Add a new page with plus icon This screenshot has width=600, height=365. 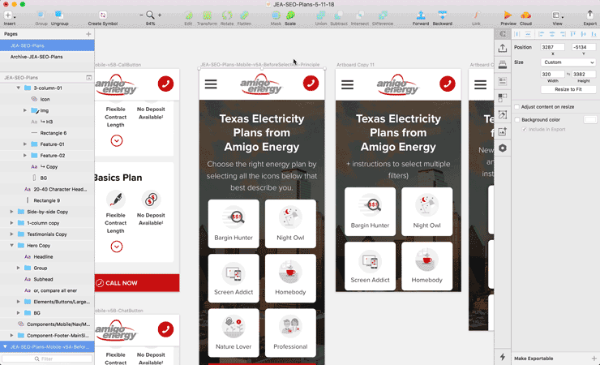88,34
